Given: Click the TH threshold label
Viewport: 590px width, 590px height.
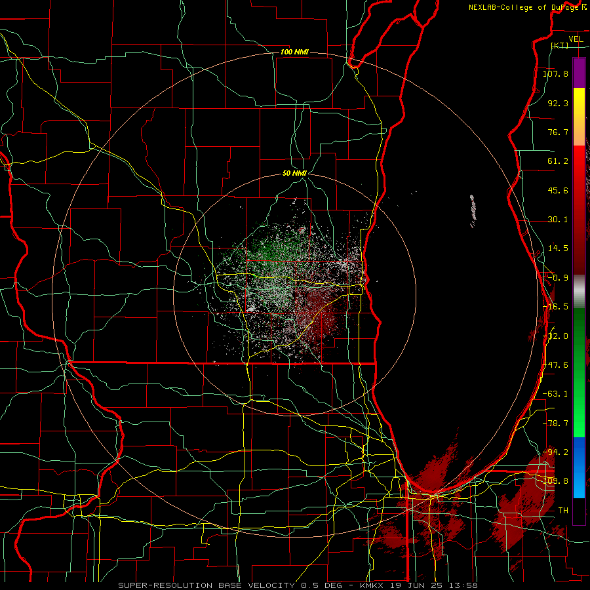Looking at the screenshot, I should tap(563, 511).
